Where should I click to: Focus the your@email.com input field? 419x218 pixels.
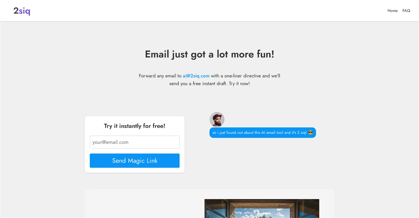click(135, 142)
